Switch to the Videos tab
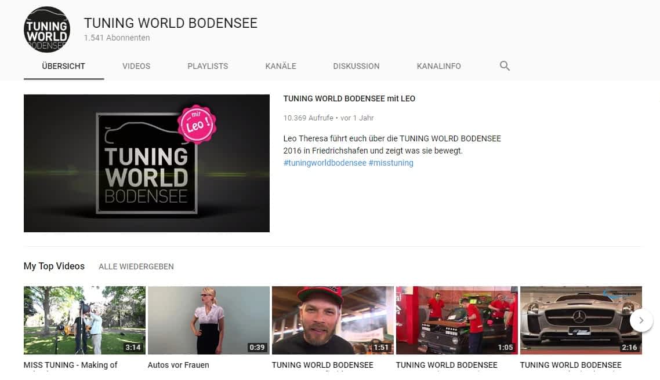660x380 pixels. (x=136, y=66)
